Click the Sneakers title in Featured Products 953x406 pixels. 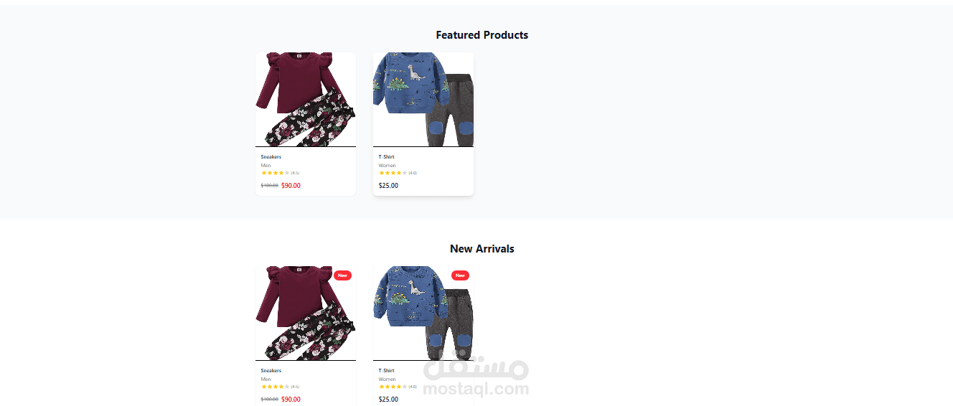[x=271, y=156]
